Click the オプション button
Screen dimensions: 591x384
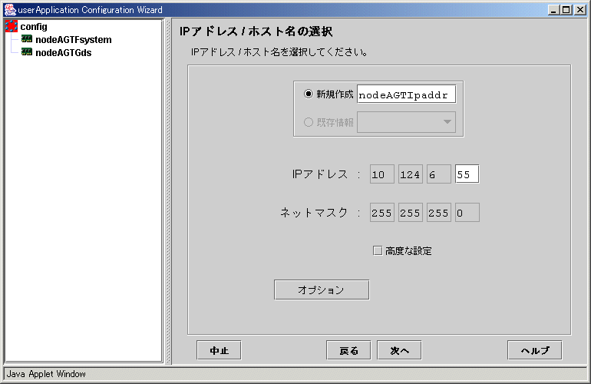[321, 290]
